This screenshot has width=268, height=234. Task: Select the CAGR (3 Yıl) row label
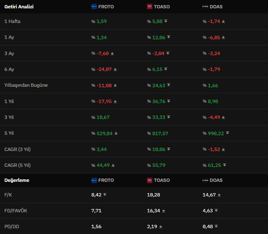pos(18,149)
